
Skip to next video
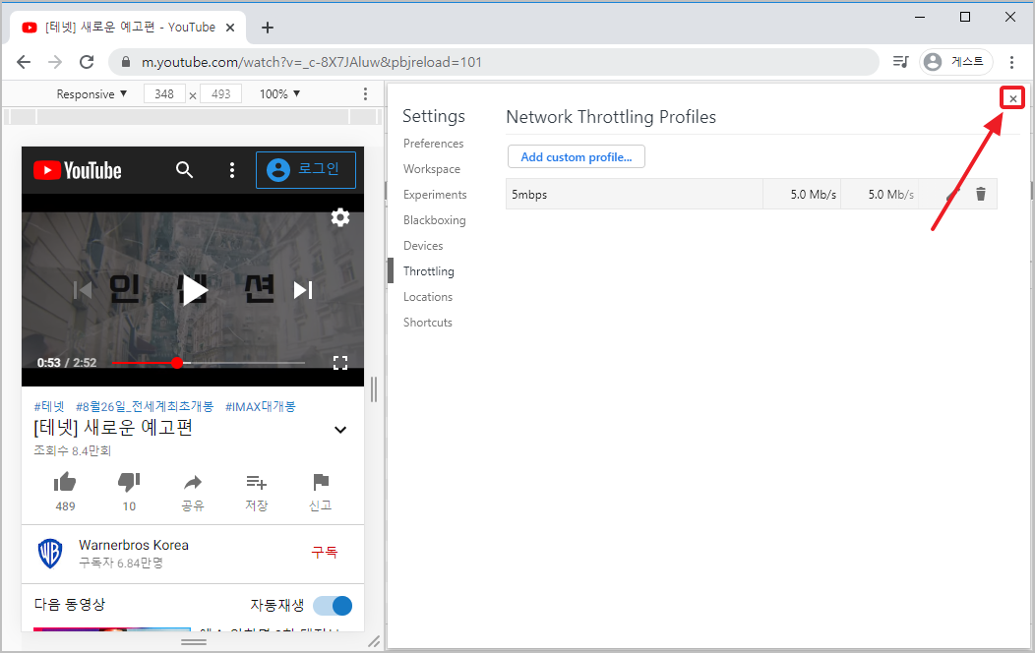(x=303, y=289)
